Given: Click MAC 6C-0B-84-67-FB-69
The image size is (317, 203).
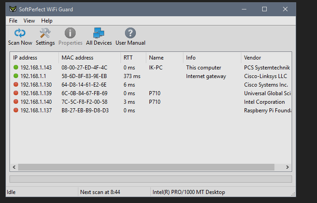Looking at the screenshot, I should click(x=84, y=93).
